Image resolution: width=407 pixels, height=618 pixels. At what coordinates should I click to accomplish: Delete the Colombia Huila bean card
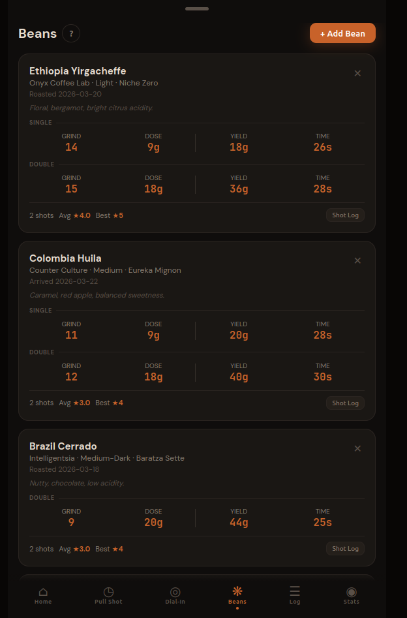[x=357, y=260]
